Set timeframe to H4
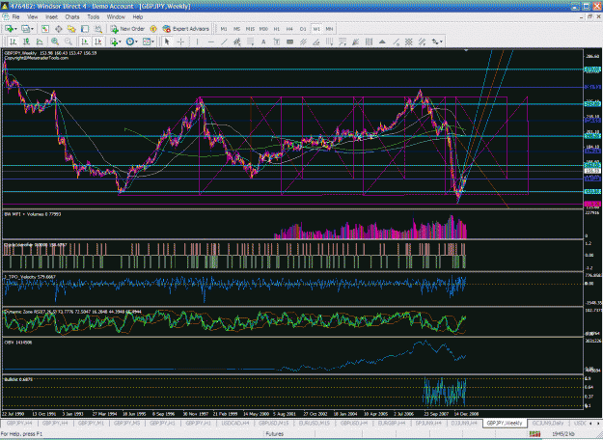This screenshot has height=440, width=603. pyautogui.click(x=289, y=29)
